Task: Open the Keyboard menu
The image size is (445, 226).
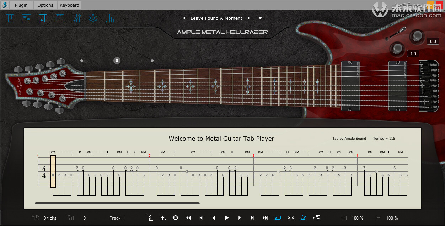Action: point(69,5)
